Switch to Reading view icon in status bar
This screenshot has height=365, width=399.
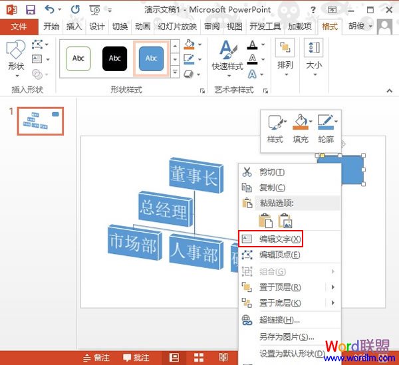tap(223, 358)
